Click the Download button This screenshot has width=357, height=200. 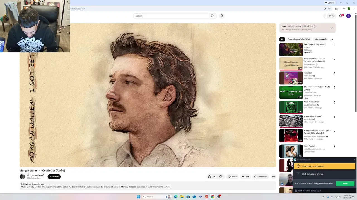point(260,177)
